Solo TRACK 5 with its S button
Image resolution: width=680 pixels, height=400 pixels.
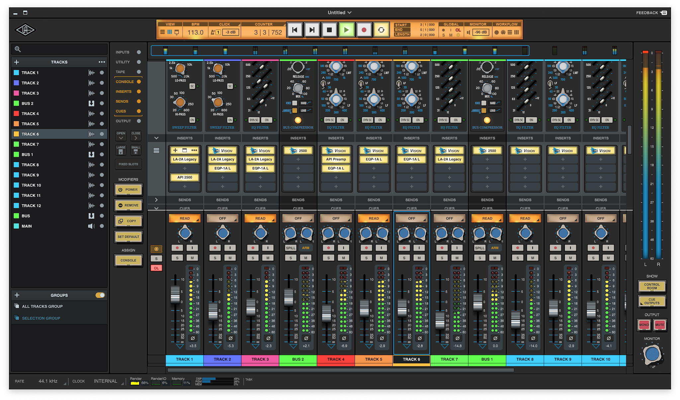click(x=366, y=258)
